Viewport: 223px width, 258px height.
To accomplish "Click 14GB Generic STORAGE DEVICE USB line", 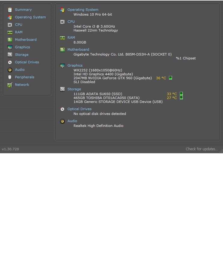I will (x=118, y=102).
